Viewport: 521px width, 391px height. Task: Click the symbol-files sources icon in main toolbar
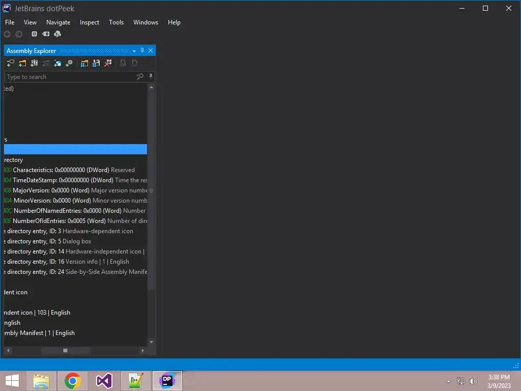click(x=57, y=34)
